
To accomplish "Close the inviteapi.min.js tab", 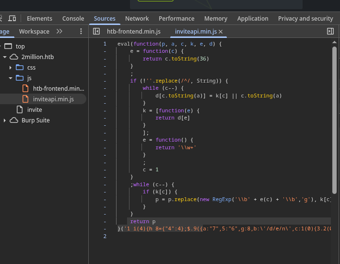I will click(x=221, y=32).
